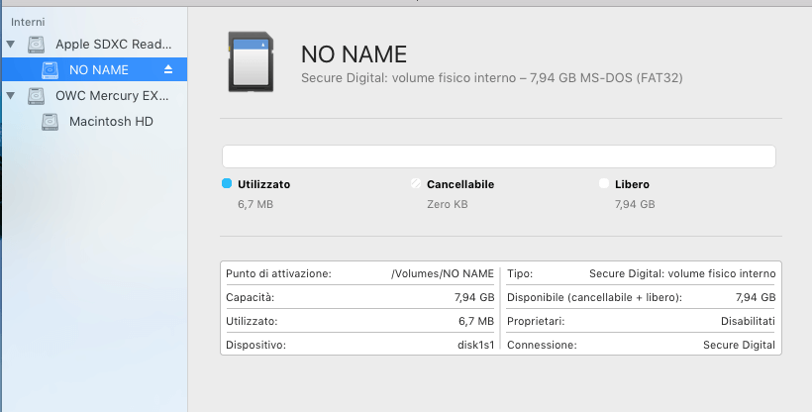The width and height of the screenshot is (812, 412).
Task: Click the NO NAME volume icon in sidebar
Action: 51,70
